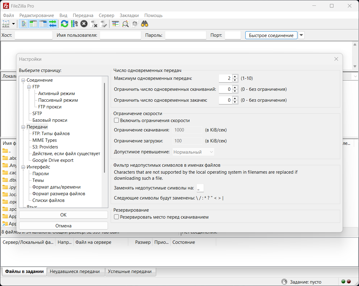
Task: Open the Сервер menu
Action: pyautogui.click(x=106, y=15)
